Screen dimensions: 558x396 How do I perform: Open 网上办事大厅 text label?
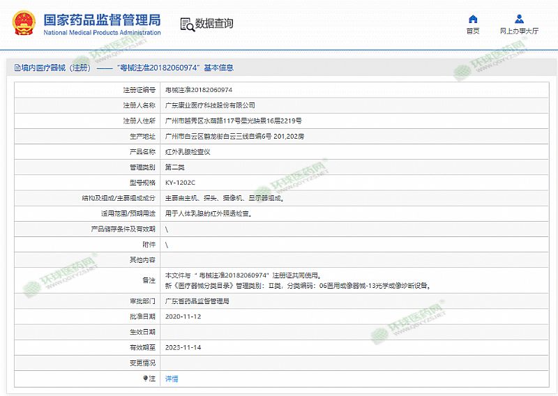[x=519, y=31]
